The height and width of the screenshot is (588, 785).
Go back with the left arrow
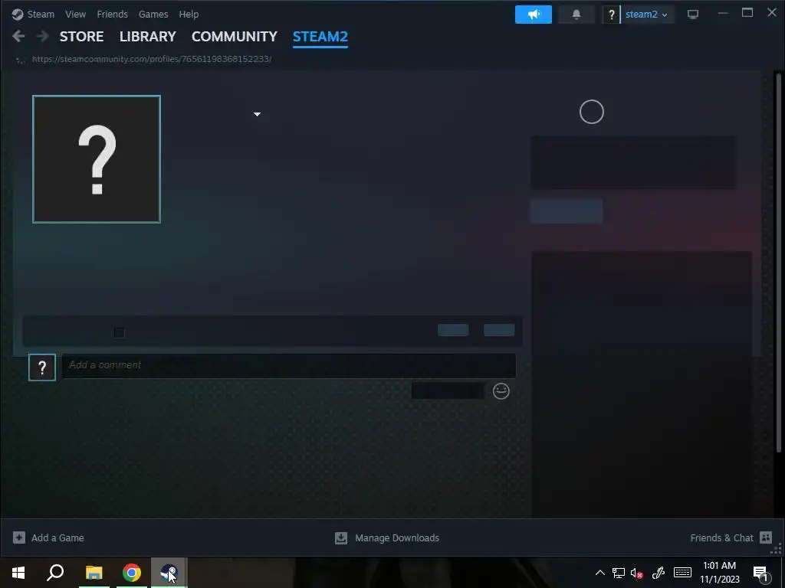click(x=18, y=36)
